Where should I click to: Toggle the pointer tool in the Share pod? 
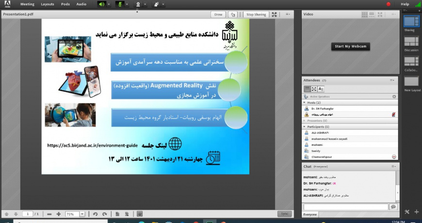(x=233, y=15)
